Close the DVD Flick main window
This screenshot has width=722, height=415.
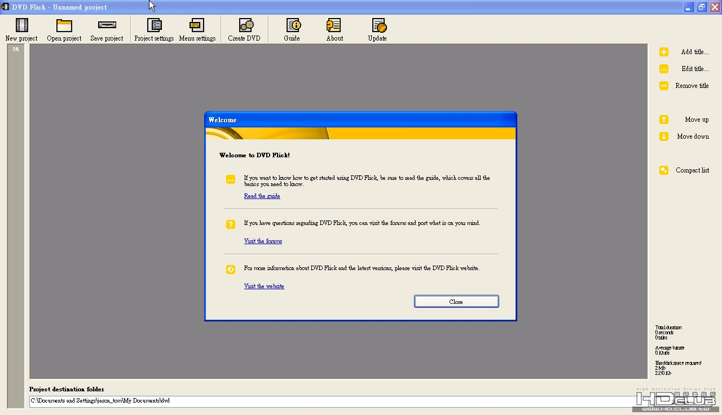point(715,7)
